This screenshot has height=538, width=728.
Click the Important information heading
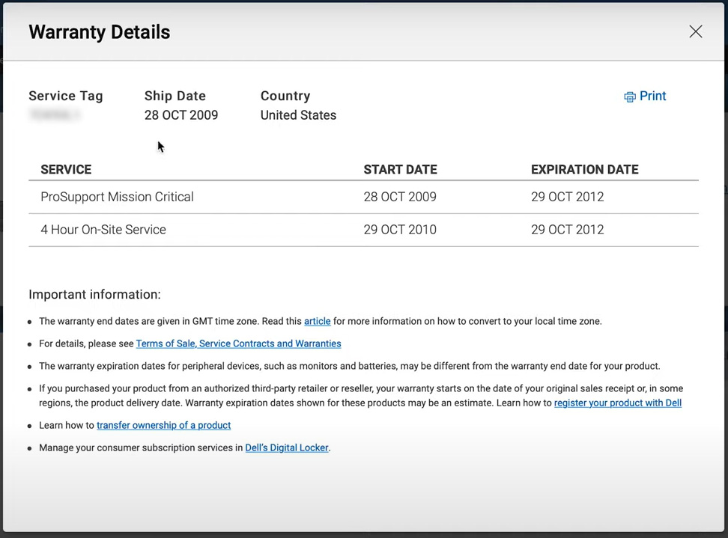(94, 295)
